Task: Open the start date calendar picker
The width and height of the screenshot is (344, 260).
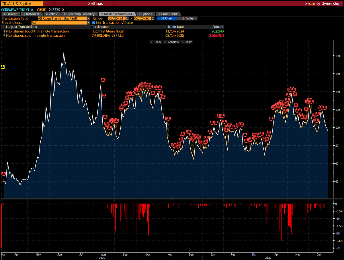Action: coord(127,18)
